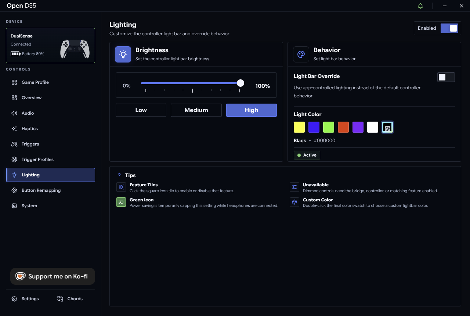Click the Battery 80% text
This screenshot has height=316, width=470.
[x=33, y=54]
